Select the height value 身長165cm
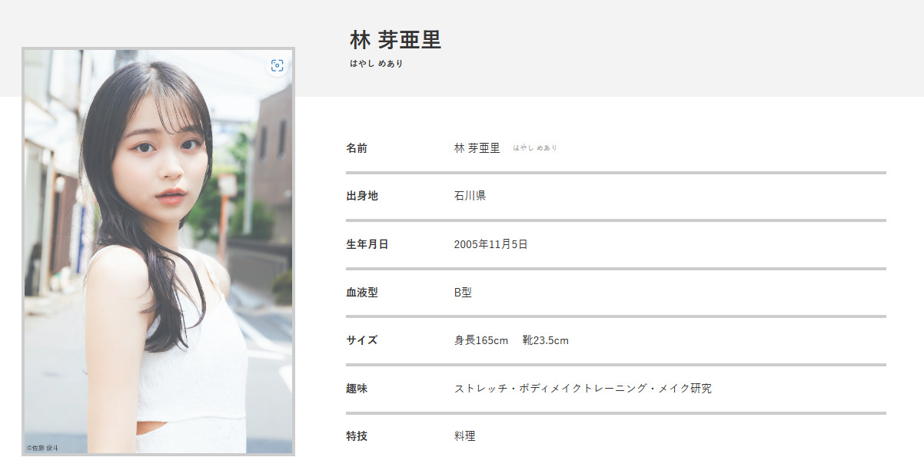Screen dimensions: 924x467 [x=481, y=340]
